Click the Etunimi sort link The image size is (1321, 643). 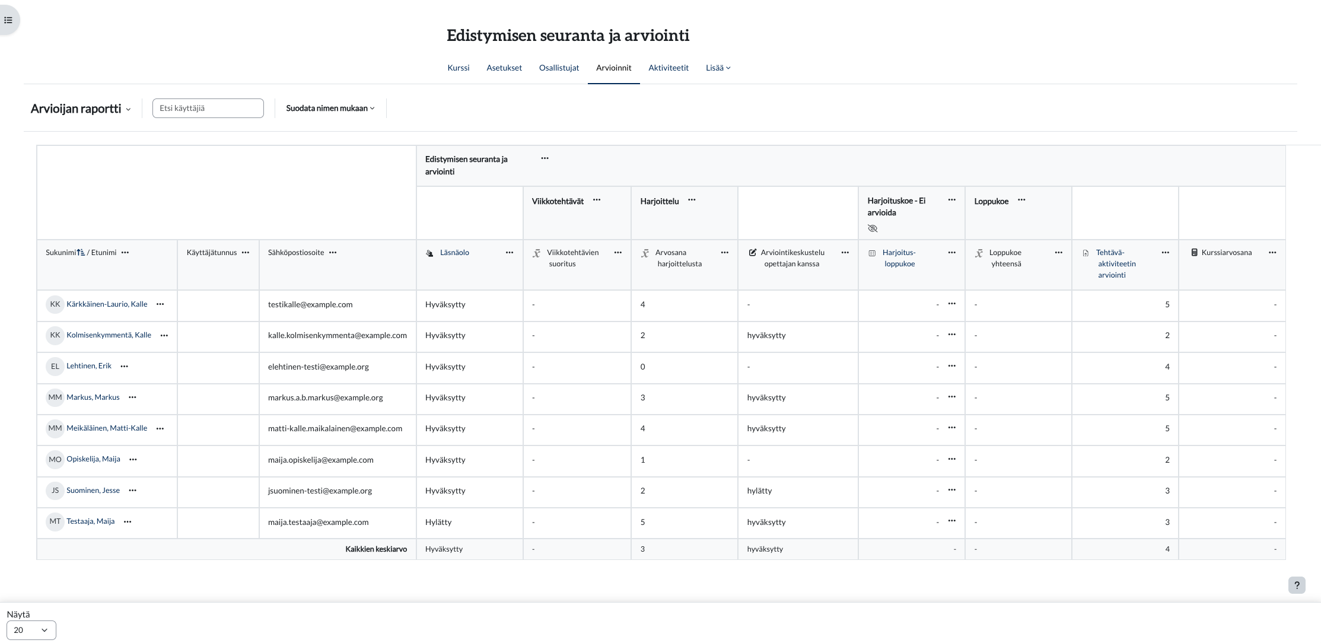[x=103, y=253]
